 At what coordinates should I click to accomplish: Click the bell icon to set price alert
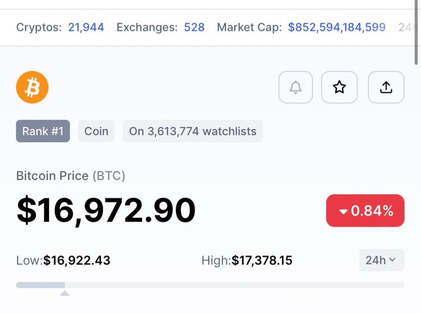tap(296, 87)
